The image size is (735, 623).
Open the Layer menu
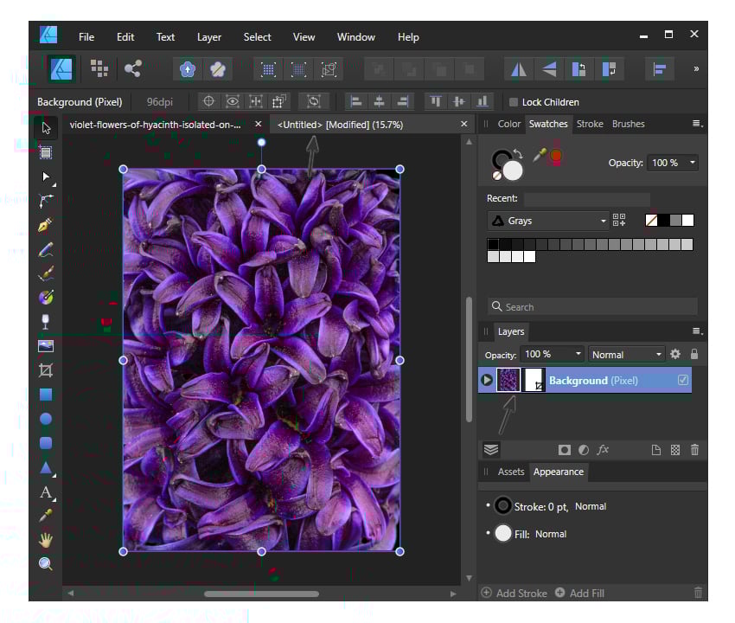click(208, 36)
